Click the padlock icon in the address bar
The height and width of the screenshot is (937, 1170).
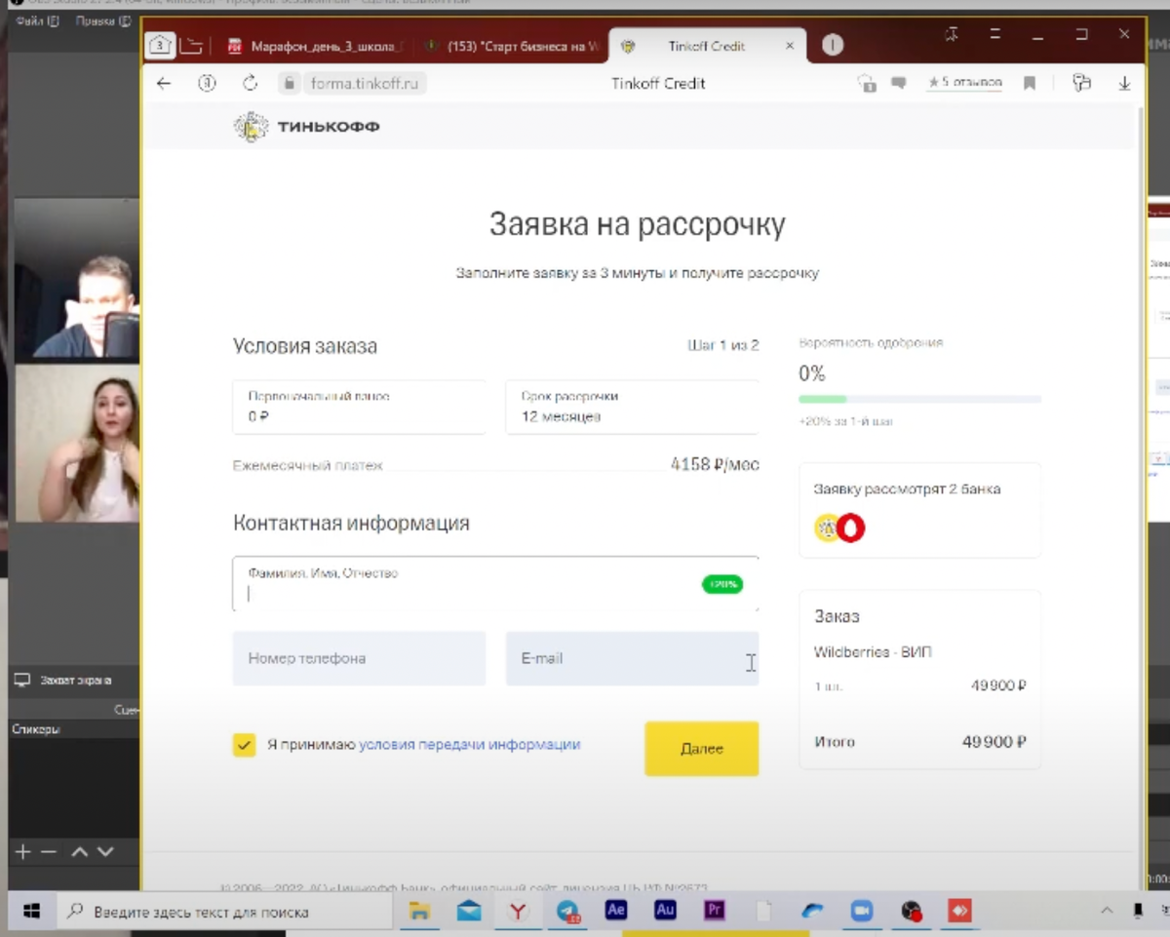pyautogui.click(x=288, y=84)
